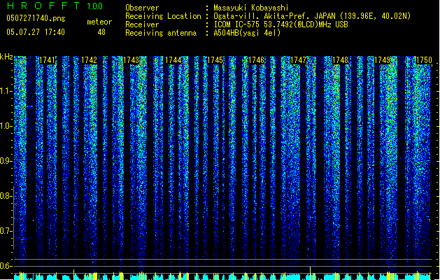Click the date and time 05.07.27 17:40

36,32
